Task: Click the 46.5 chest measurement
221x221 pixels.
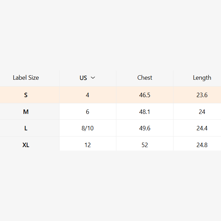Action: [x=145, y=95]
